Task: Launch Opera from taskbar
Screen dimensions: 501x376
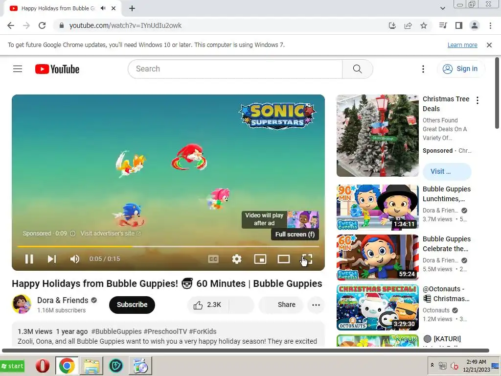Action: [42, 366]
